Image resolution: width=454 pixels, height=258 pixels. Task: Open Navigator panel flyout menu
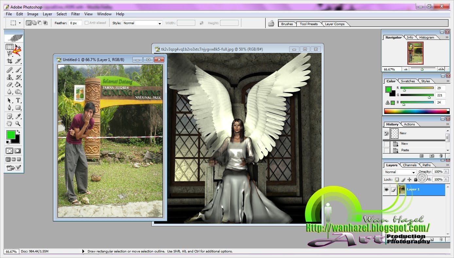447,37
